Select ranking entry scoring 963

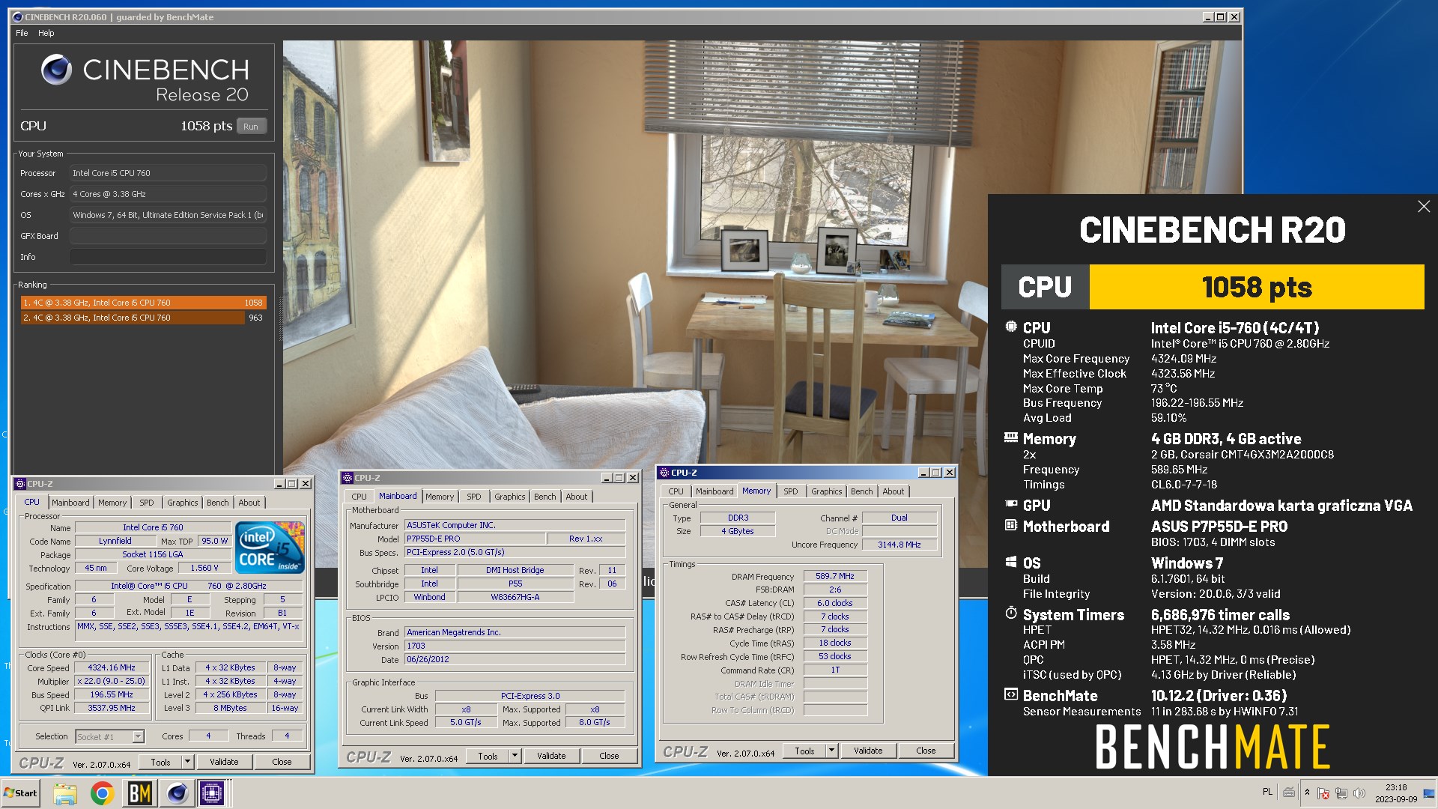pos(143,318)
